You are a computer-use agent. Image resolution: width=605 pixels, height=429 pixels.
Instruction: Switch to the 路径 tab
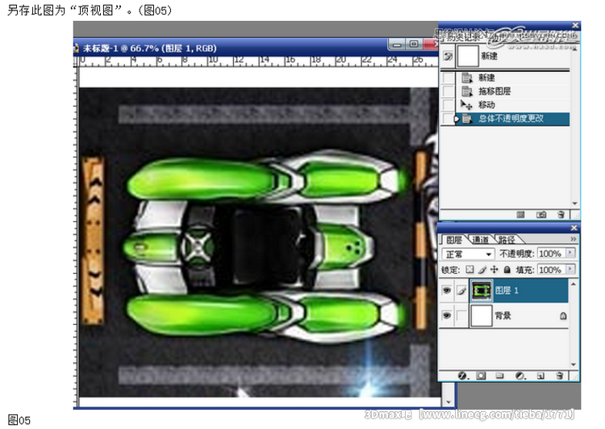[x=507, y=240]
